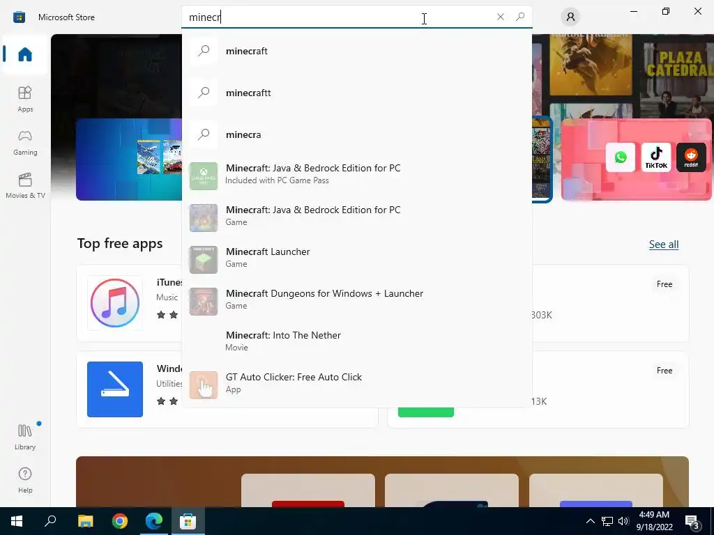Clear the search box text

point(501,17)
